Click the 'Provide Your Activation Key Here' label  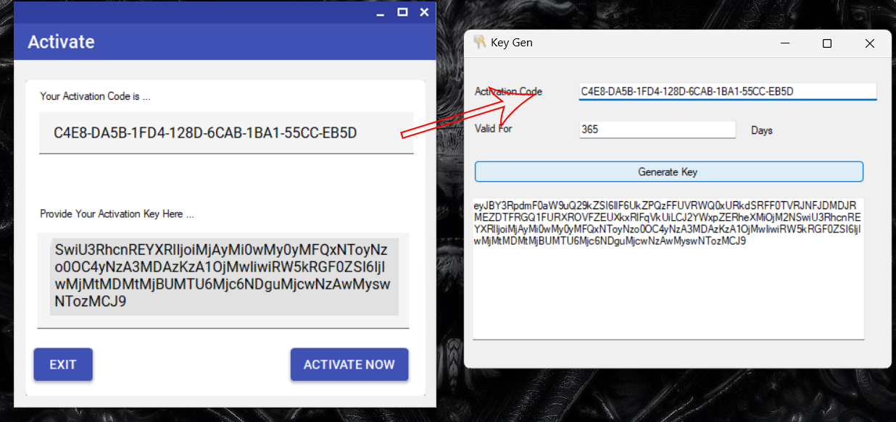[117, 214]
